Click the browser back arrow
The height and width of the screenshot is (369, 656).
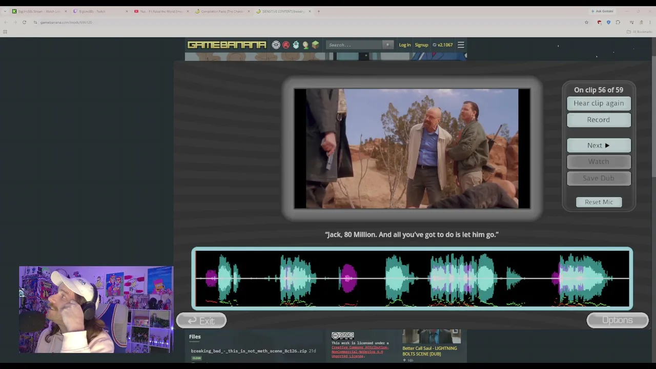[x=5, y=23]
